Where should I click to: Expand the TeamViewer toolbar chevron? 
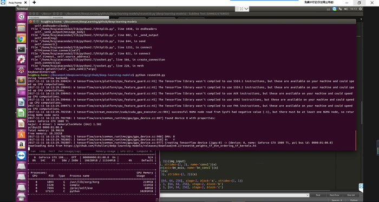pyautogui.click(x=246, y=9)
